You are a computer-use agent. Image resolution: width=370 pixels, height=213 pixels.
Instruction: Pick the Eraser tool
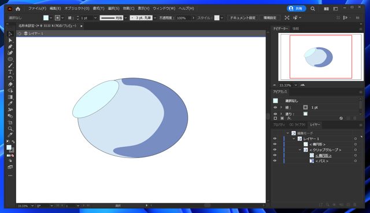pyautogui.click(x=10, y=85)
